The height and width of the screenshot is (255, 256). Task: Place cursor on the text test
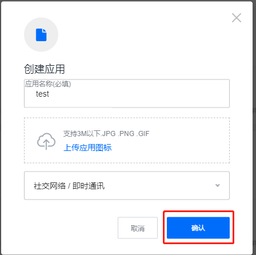(x=42, y=94)
